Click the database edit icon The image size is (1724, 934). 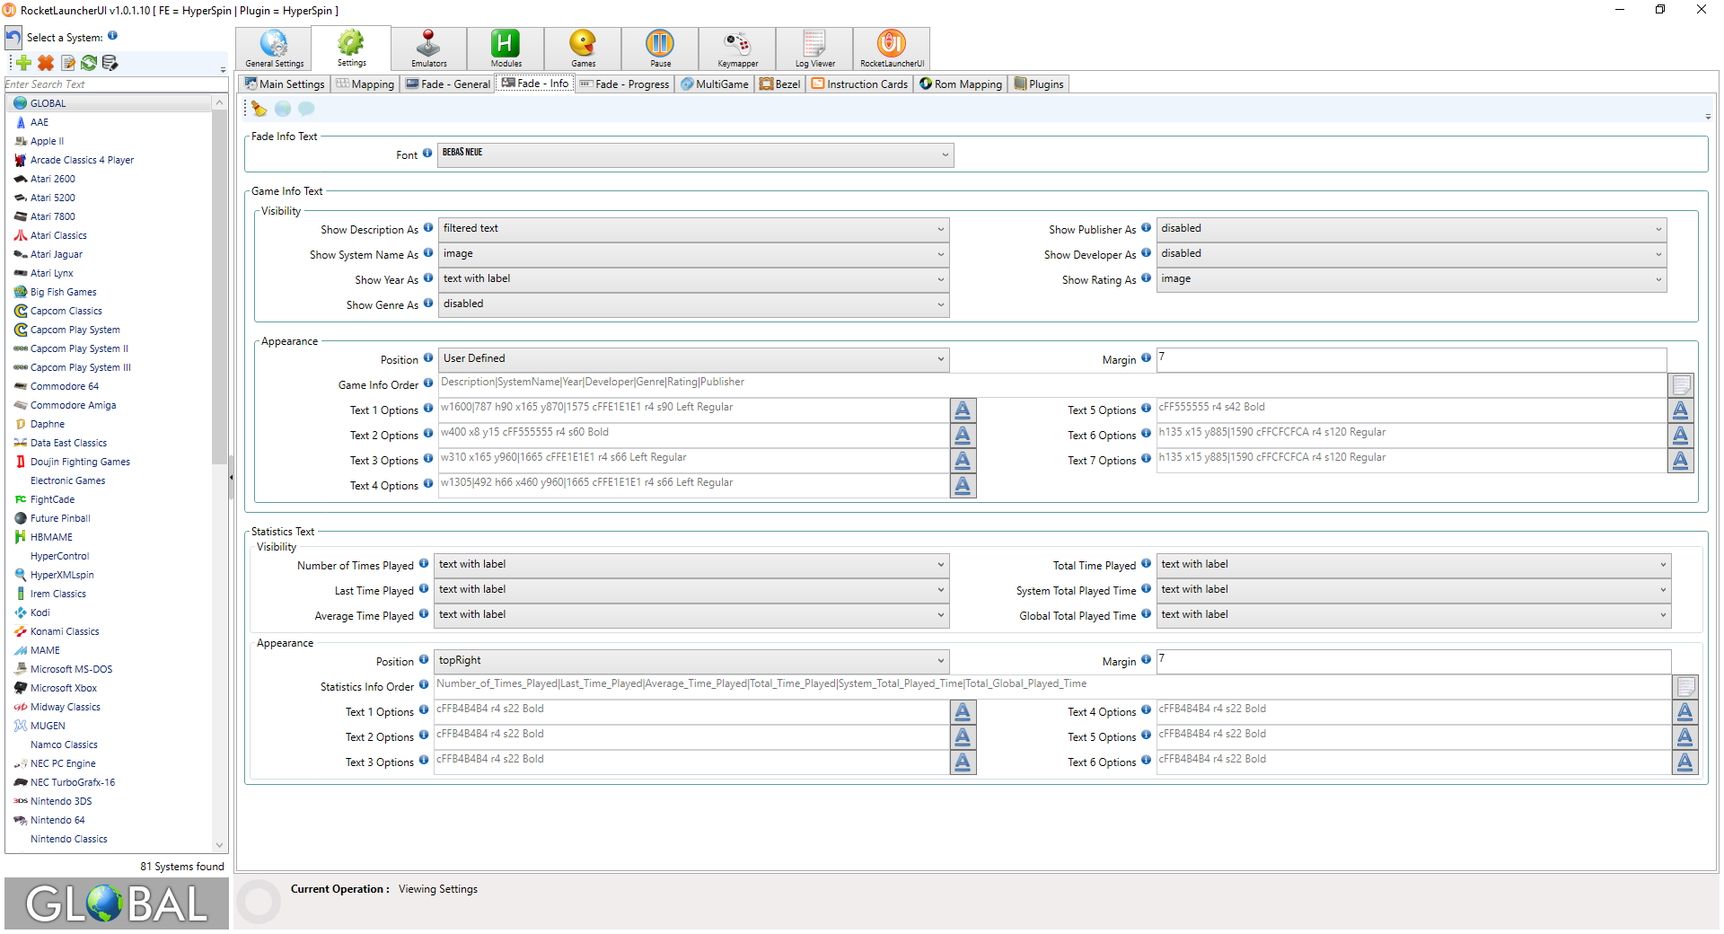point(110,63)
